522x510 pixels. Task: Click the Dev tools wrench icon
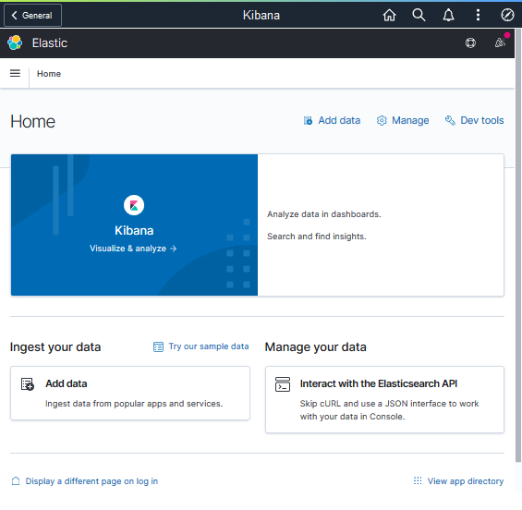[450, 120]
